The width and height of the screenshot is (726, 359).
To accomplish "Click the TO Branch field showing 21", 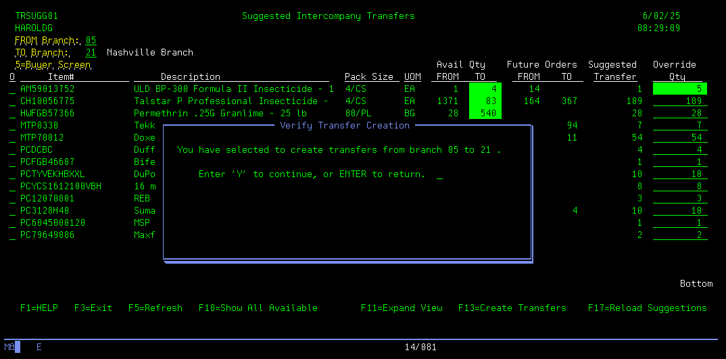I will pos(91,52).
